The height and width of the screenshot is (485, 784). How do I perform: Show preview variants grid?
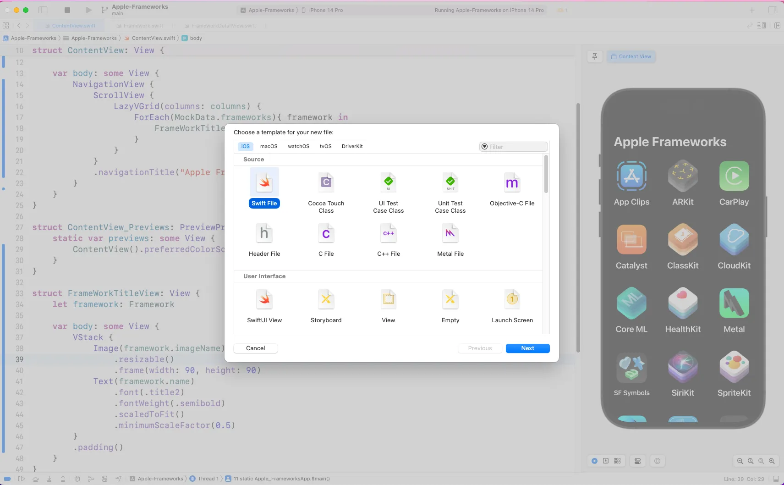tap(617, 461)
